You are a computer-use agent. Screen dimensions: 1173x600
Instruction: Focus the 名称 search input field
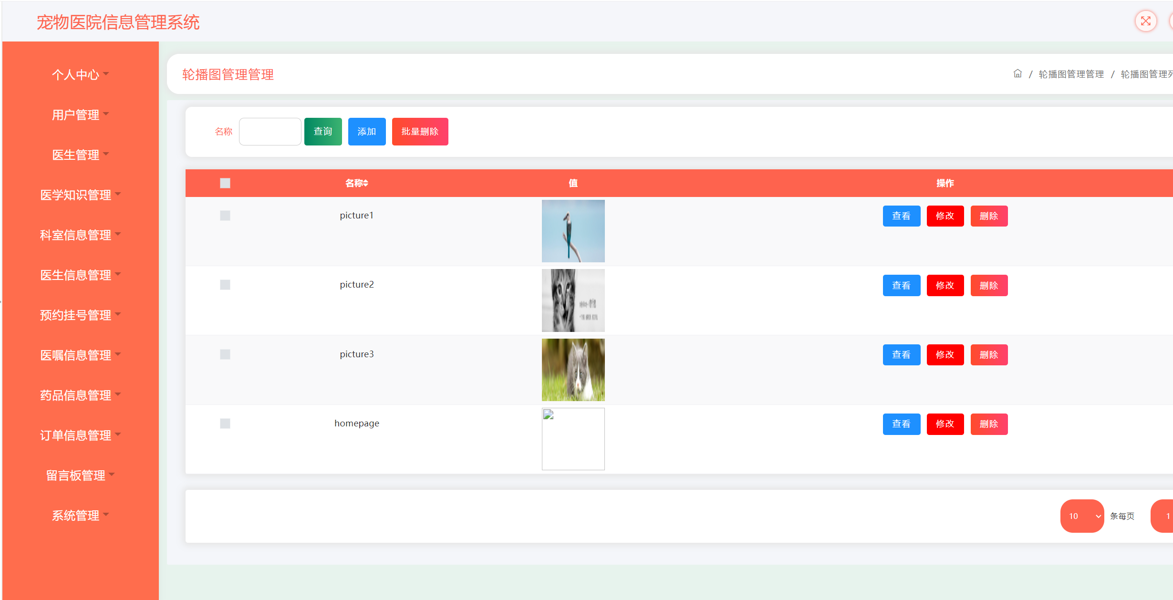[270, 132]
